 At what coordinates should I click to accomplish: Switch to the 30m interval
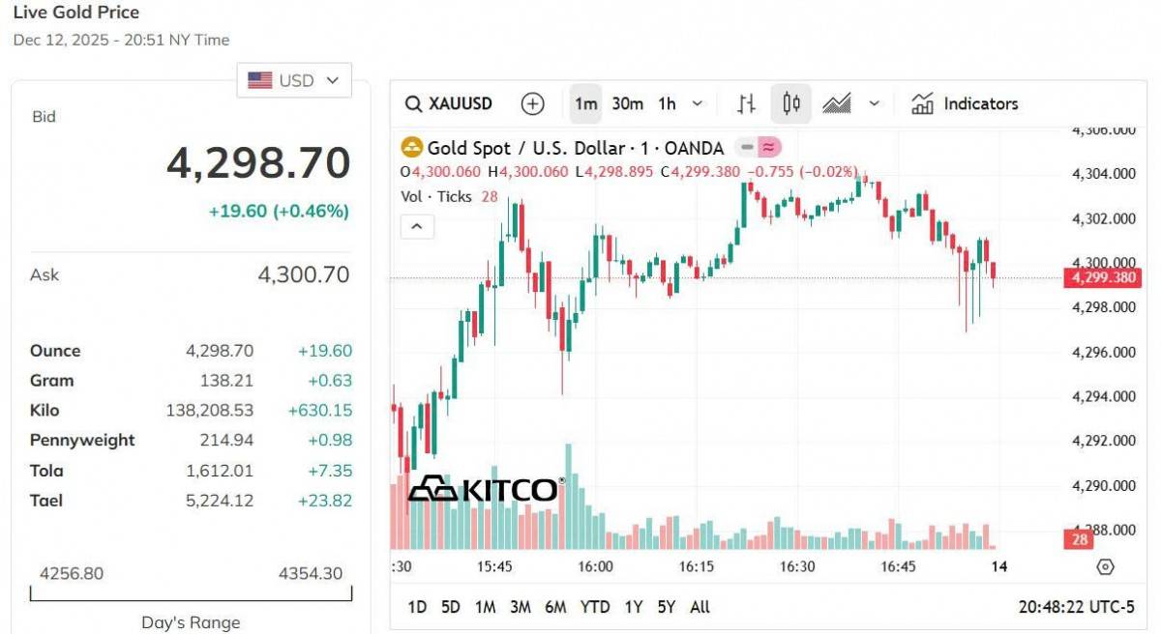[x=627, y=103]
